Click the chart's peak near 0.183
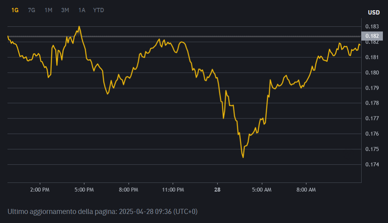This screenshot has height=223, width=388. (79, 26)
